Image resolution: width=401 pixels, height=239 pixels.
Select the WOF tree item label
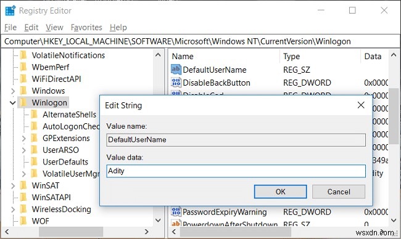40,221
